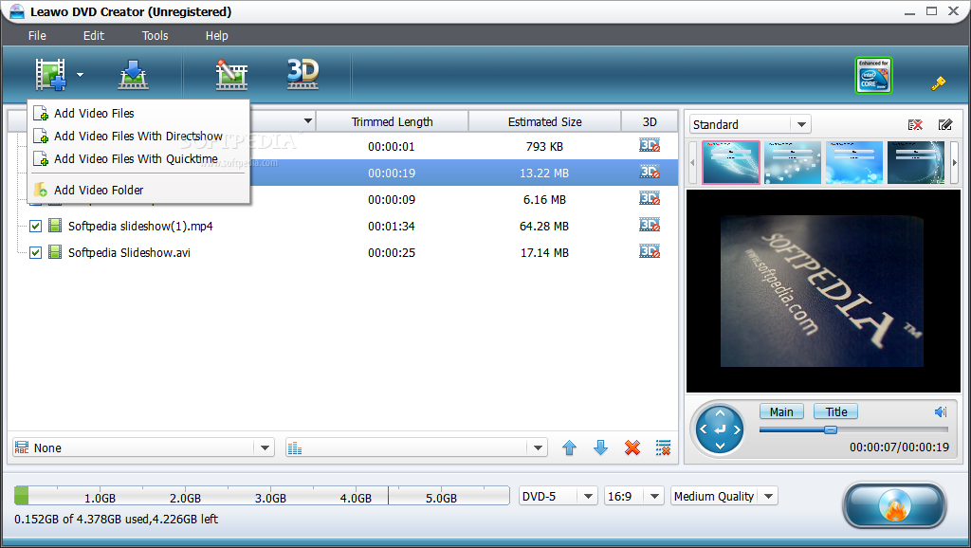Choose Add Video Folder entry

coord(99,191)
